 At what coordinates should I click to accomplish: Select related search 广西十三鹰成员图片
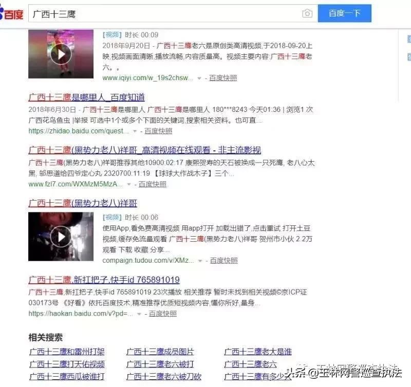point(160,352)
